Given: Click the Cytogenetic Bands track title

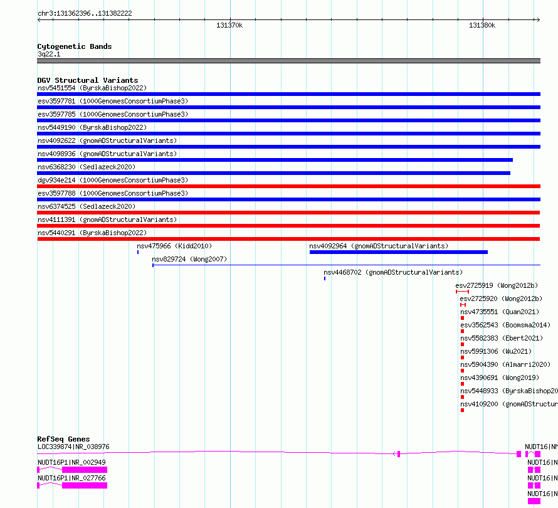Looking at the screenshot, I should click(75, 46).
